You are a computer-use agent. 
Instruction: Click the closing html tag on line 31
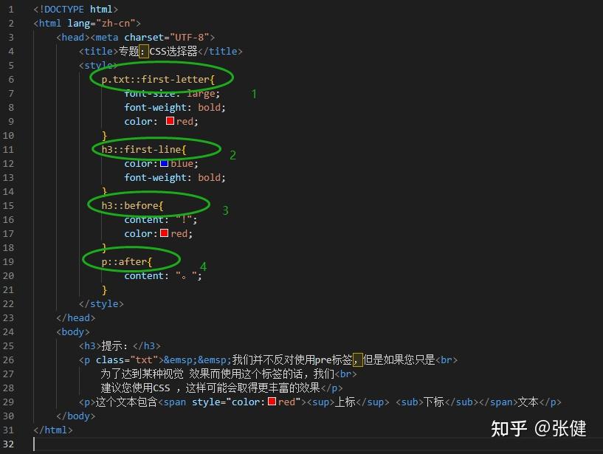pyautogui.click(x=53, y=430)
